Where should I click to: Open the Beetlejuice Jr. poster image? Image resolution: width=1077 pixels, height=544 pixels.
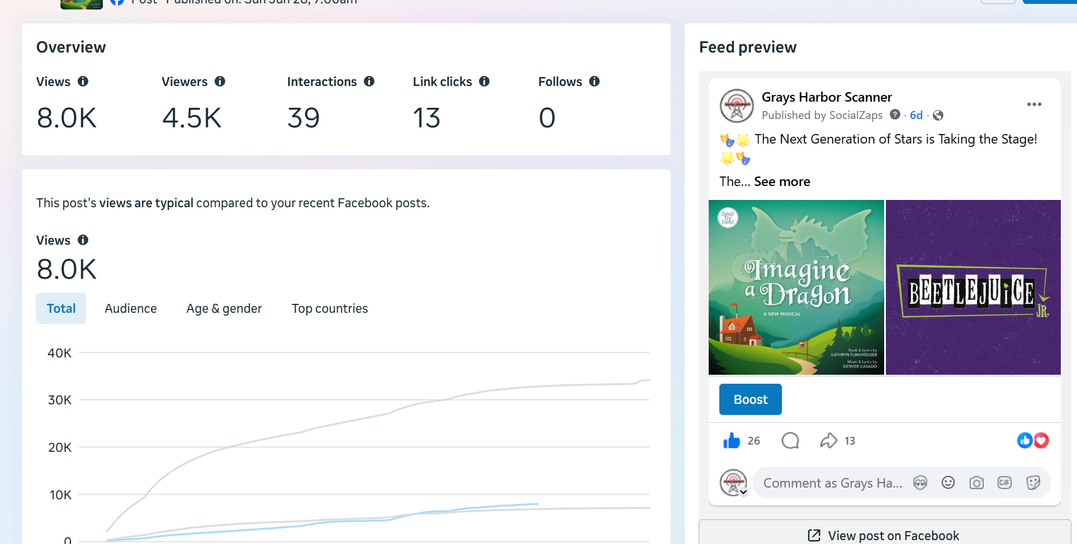[973, 287]
